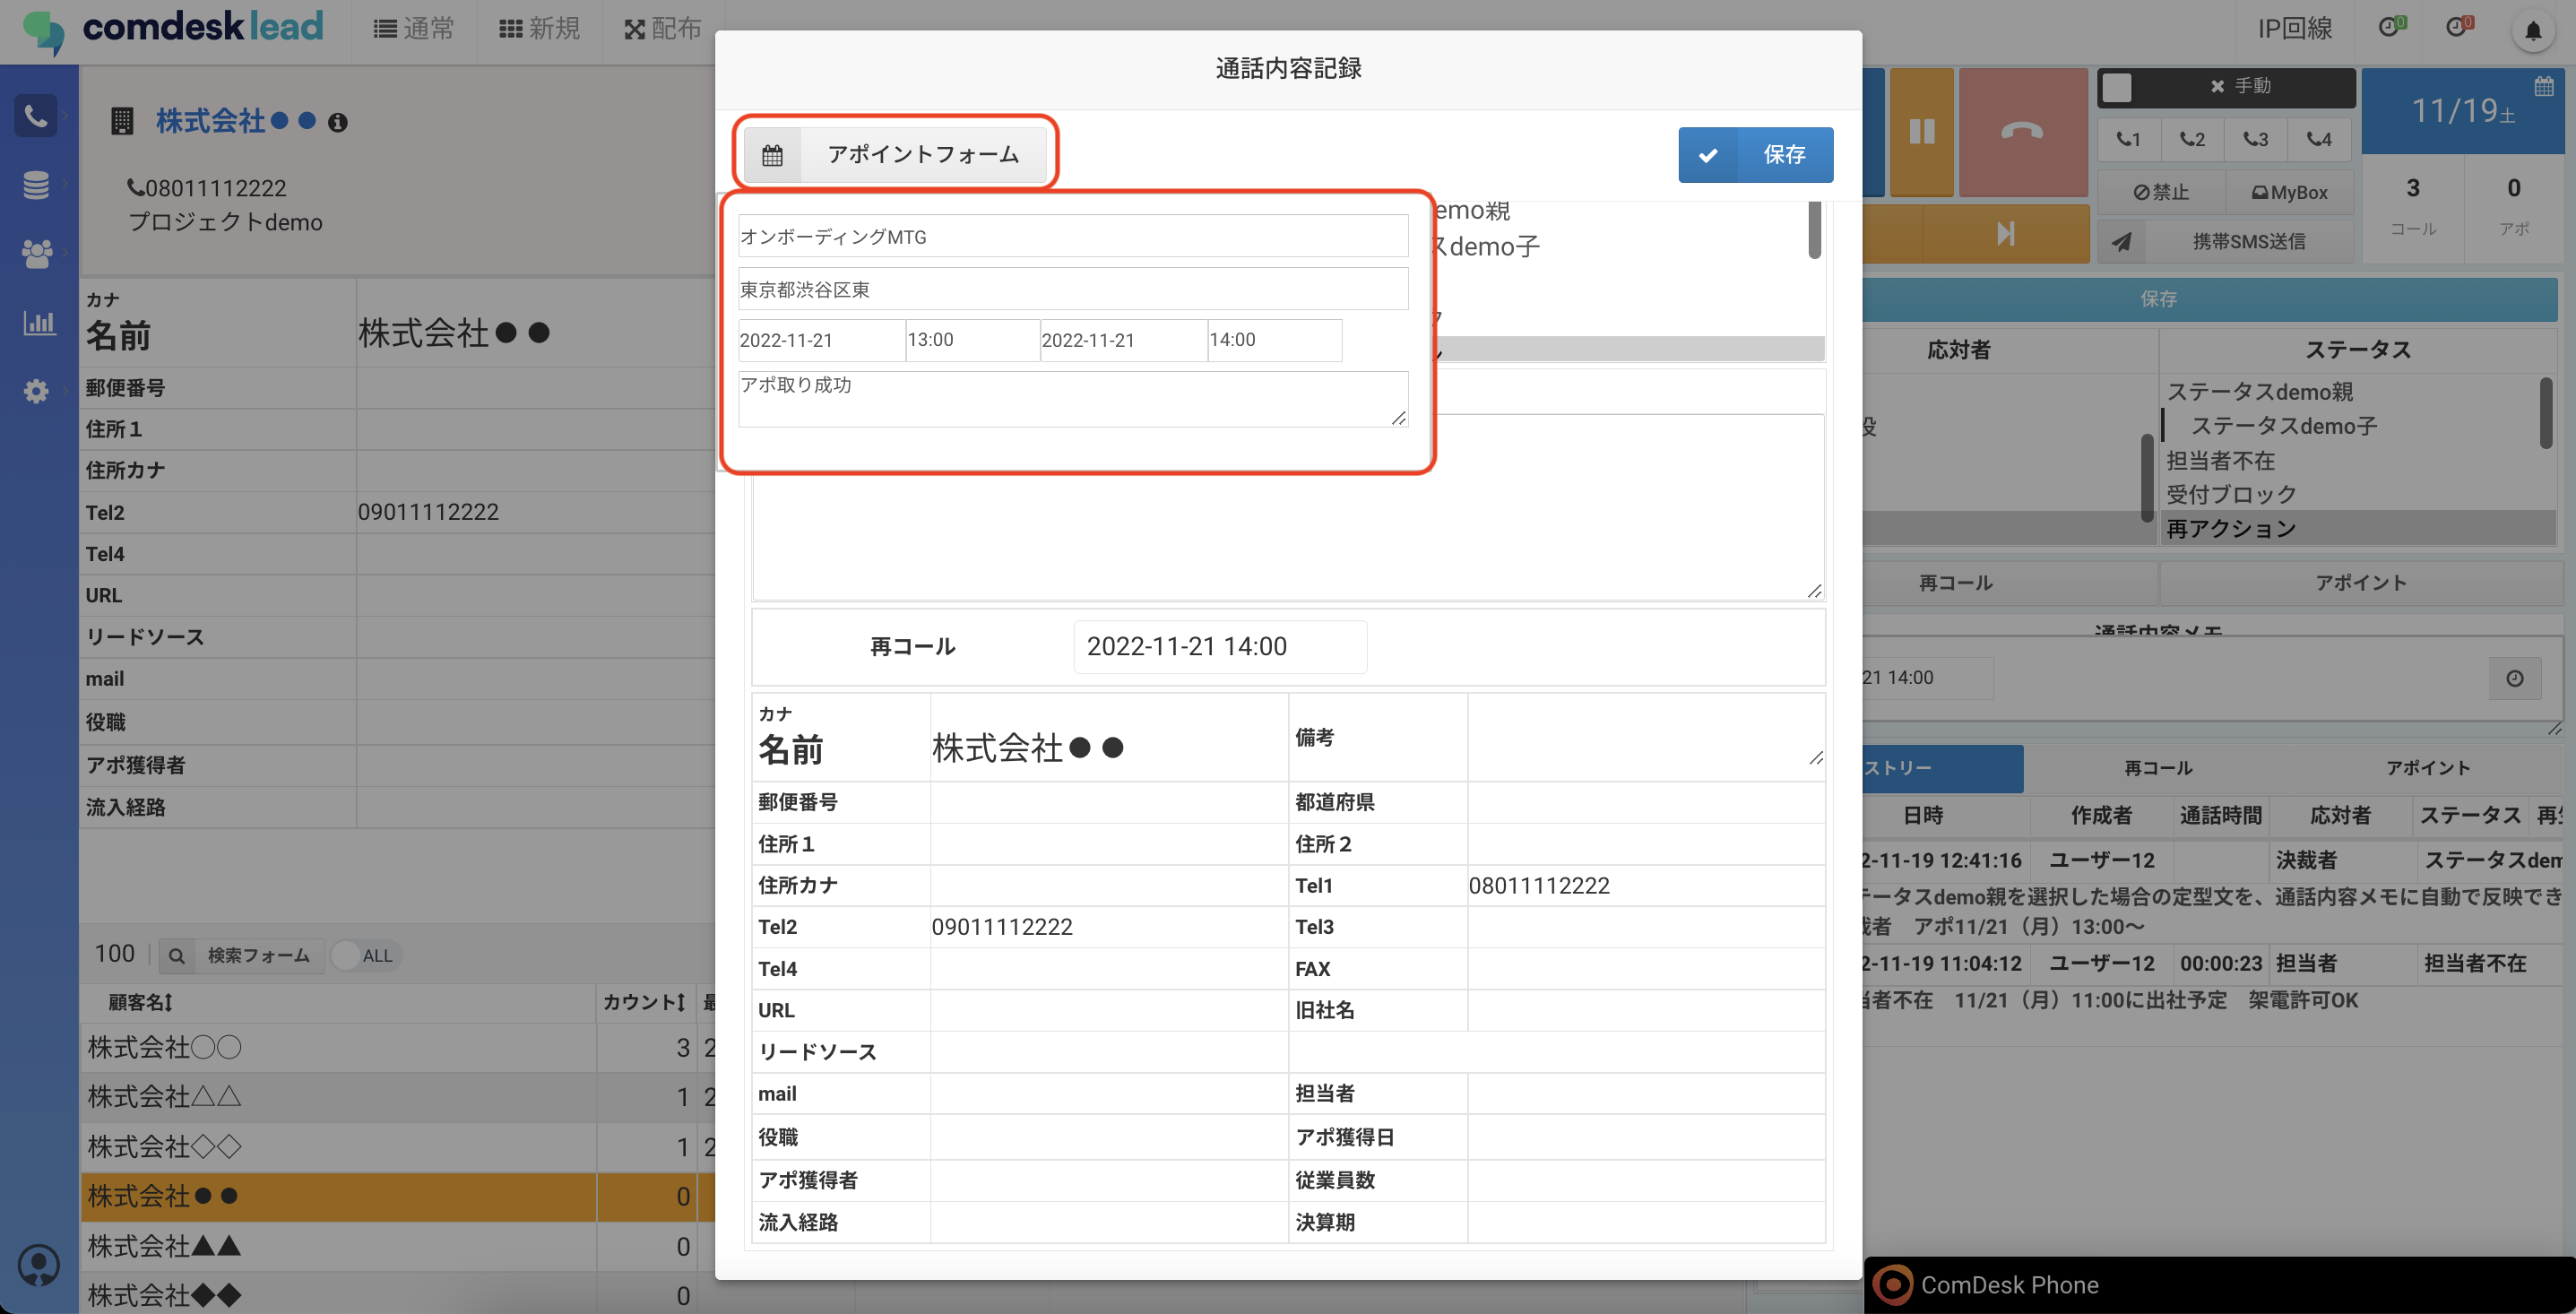Open MyBox

2289,193
